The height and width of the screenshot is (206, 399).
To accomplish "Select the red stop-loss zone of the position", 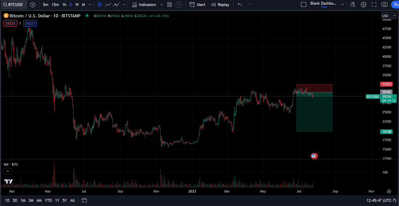I will pyautogui.click(x=314, y=88).
